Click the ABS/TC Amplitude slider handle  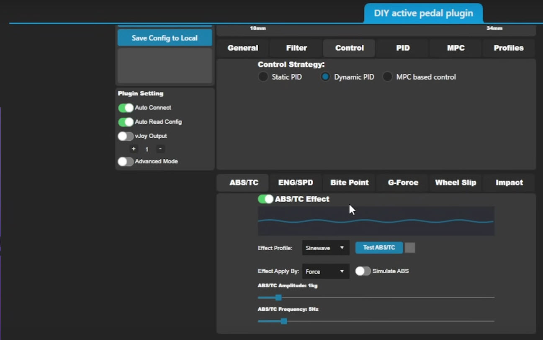tap(278, 297)
